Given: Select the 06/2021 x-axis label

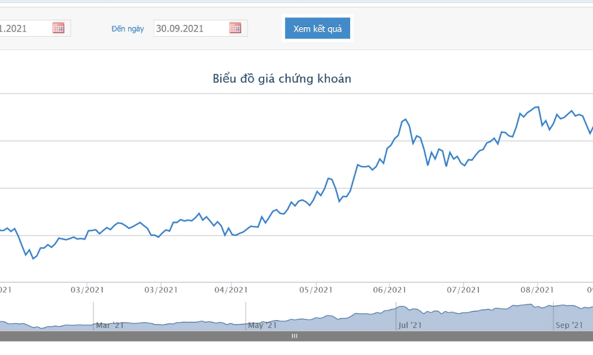Looking at the screenshot, I should point(390,290).
